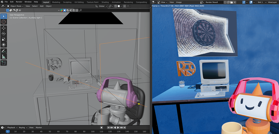Switch to the UV Editing workspace tab
The image size is (279, 134).
(x=79, y=2)
